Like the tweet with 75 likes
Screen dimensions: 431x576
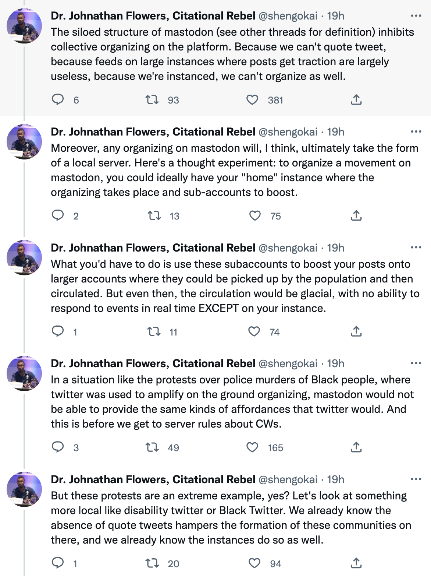pyautogui.click(x=255, y=216)
